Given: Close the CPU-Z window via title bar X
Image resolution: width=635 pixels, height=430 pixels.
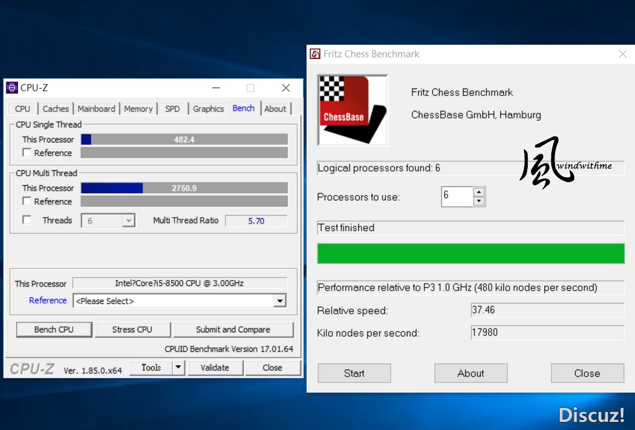Looking at the screenshot, I should tap(286, 88).
